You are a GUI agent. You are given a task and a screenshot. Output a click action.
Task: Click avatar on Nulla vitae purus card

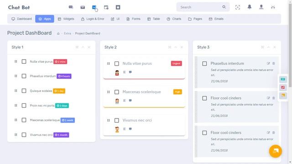[117, 73]
